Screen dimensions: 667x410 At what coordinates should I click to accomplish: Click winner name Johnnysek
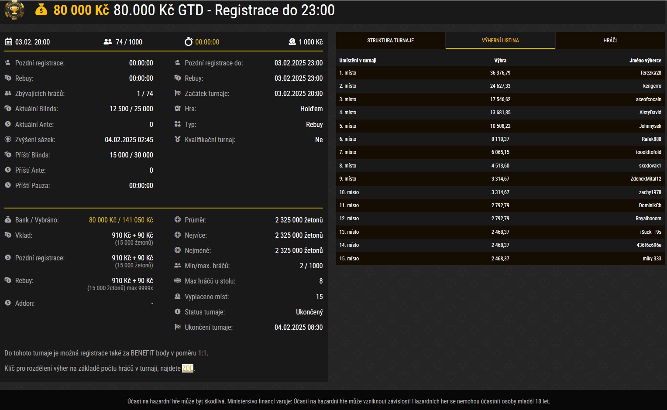tap(650, 126)
